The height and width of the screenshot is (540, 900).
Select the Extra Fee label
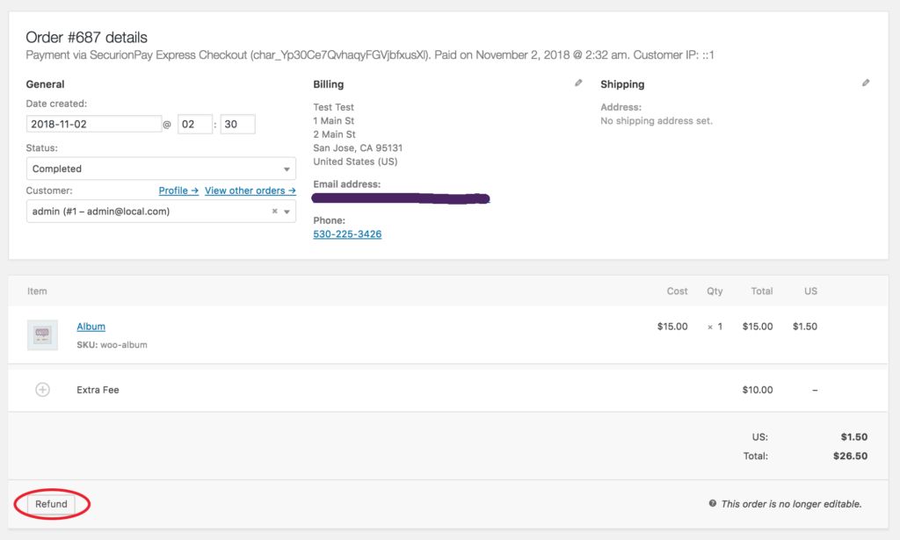[98, 390]
